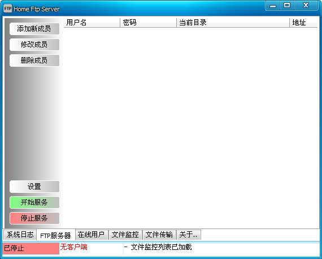Switch to the 系统日志 tab

point(20,235)
